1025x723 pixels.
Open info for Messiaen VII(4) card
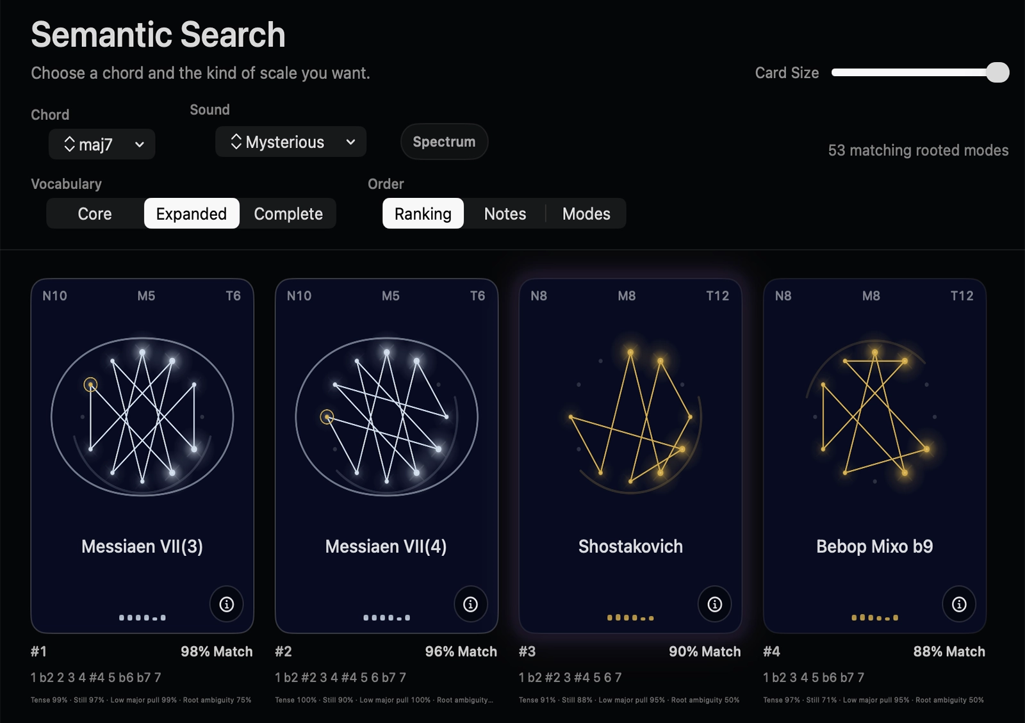point(470,604)
